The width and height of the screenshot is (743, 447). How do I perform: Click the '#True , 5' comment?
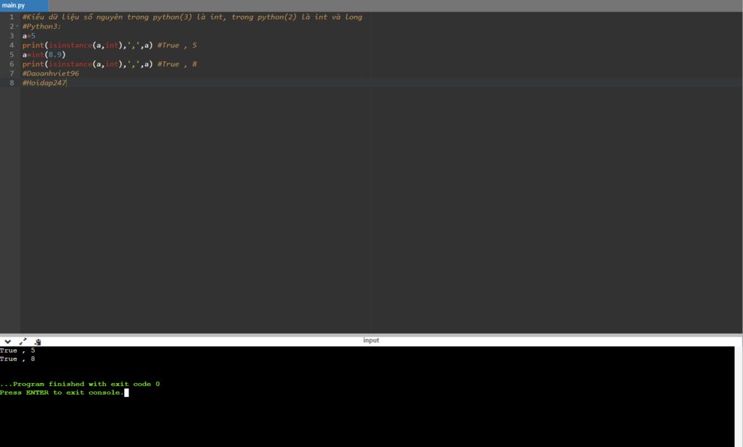(x=177, y=46)
